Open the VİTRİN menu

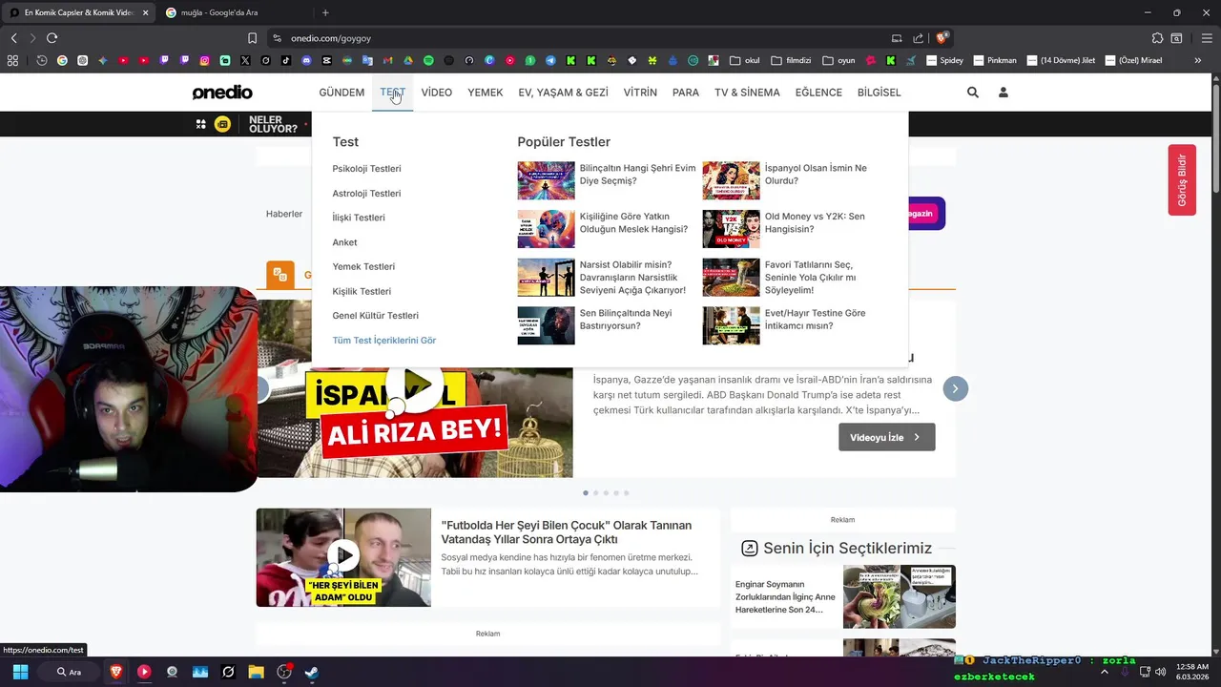[640, 93]
